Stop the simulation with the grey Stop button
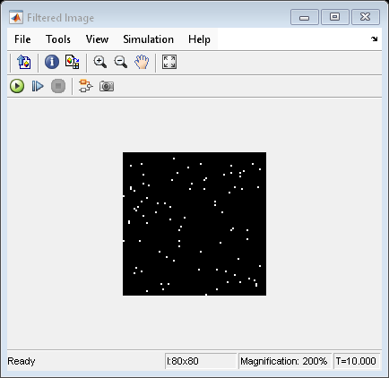 [x=58, y=86]
